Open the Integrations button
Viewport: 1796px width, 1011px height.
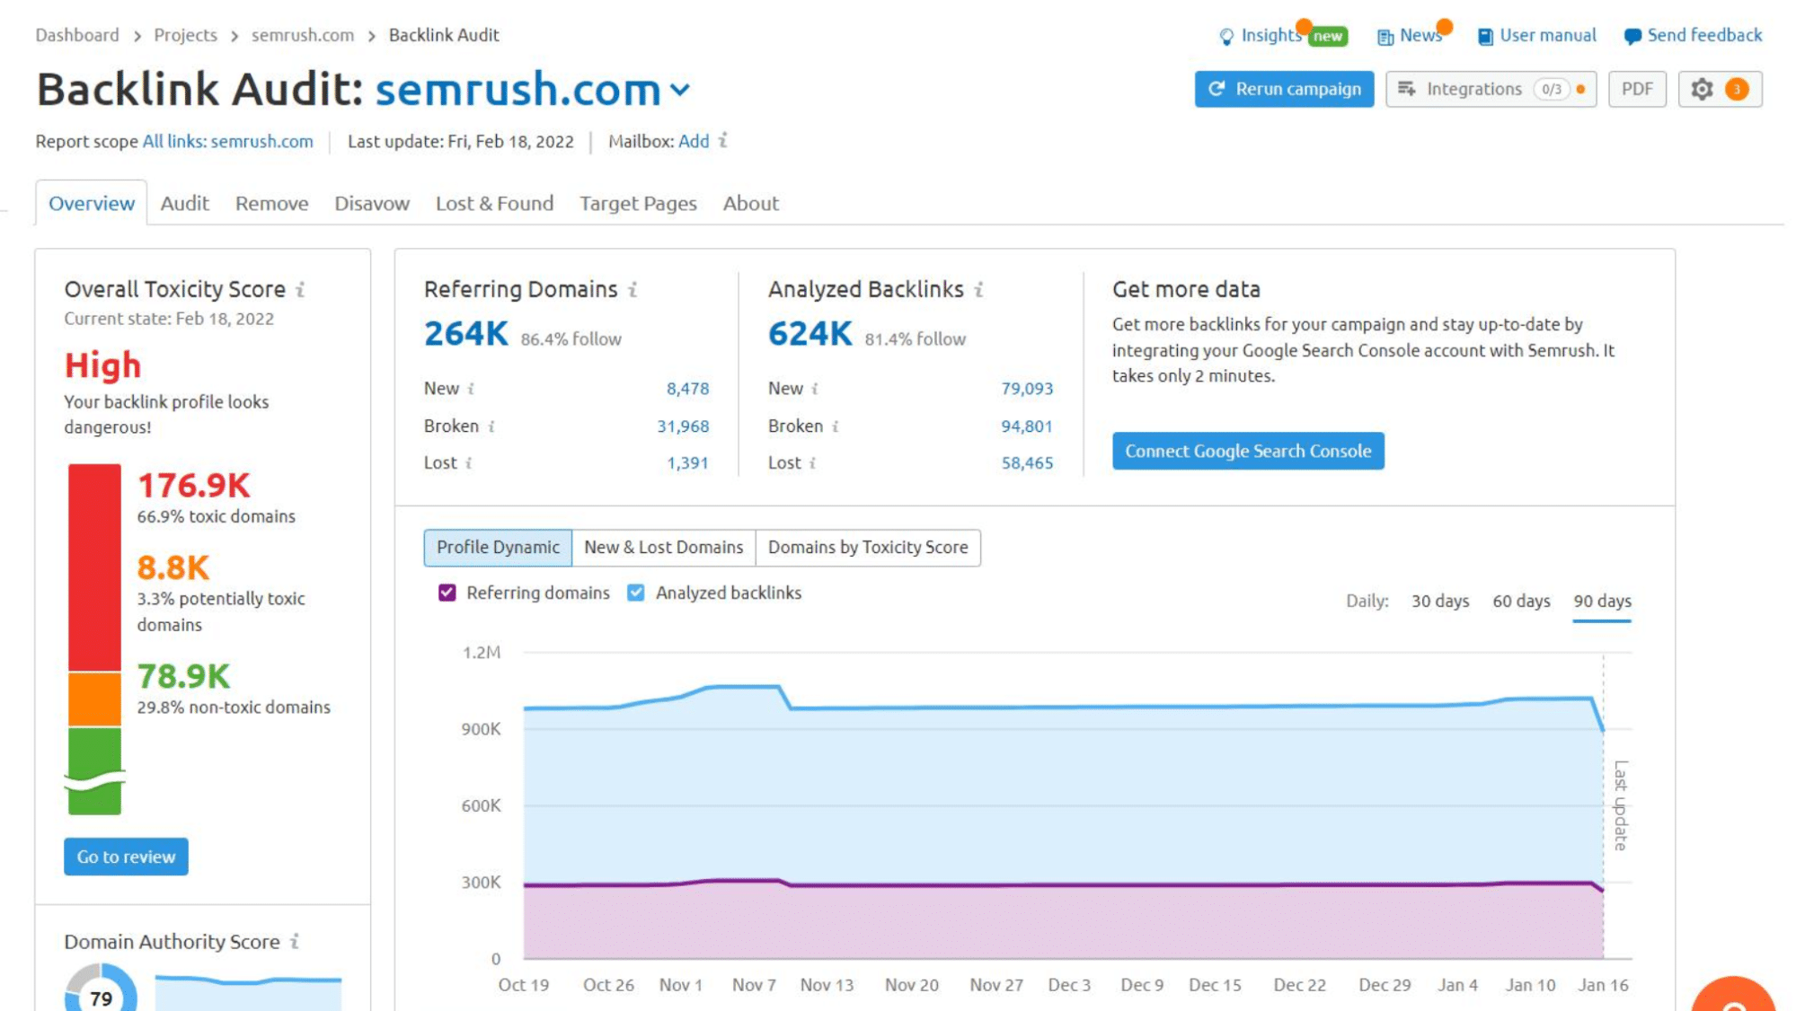click(1491, 89)
